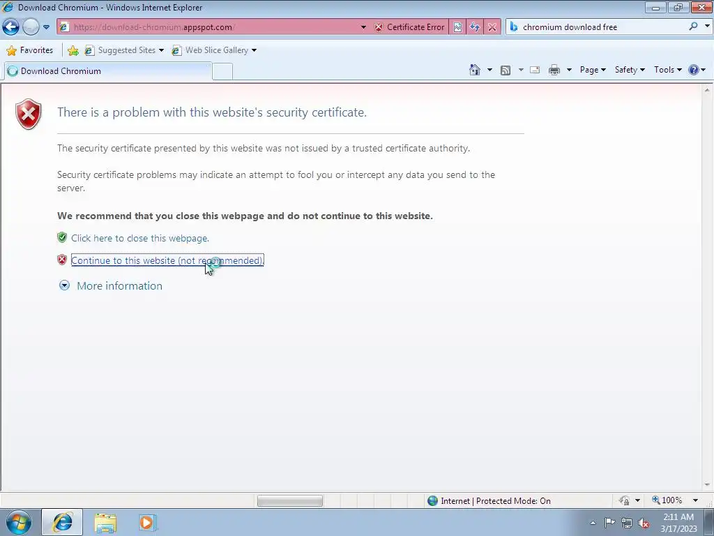This screenshot has width=714, height=536.
Task: Toggle Compatibility View icon
Action: pos(457,27)
